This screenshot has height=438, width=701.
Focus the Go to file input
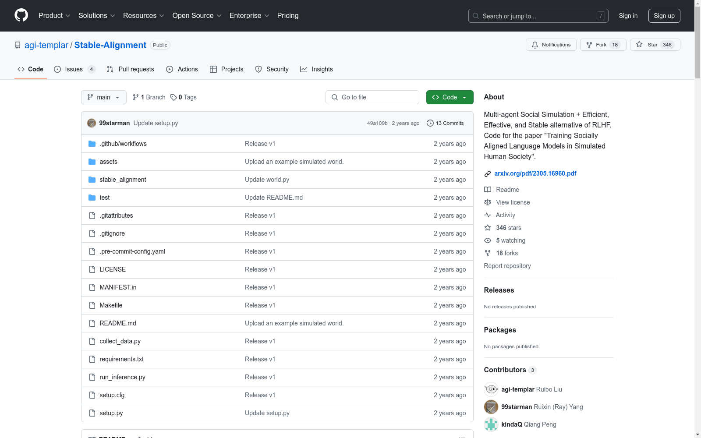coord(372,97)
